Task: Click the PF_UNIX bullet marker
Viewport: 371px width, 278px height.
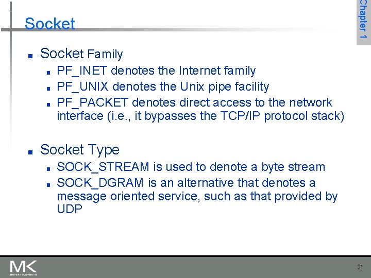Action: (x=48, y=89)
